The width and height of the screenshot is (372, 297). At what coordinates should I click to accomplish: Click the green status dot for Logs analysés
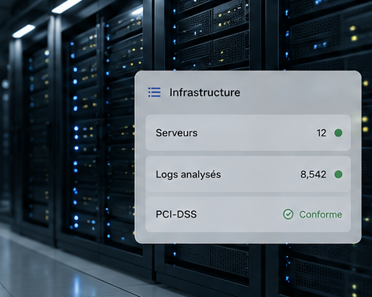(338, 174)
